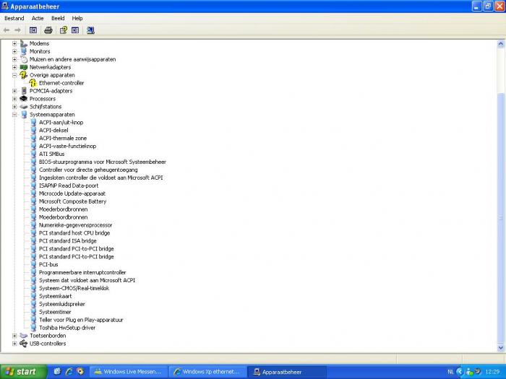Image resolution: width=506 pixels, height=379 pixels.
Task: Click the first quick launch icon after Start
Action: click(57, 372)
